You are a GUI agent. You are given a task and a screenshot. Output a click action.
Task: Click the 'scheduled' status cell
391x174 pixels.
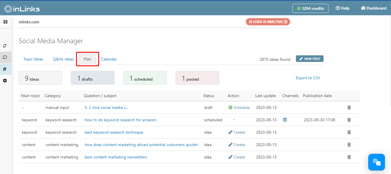tap(213, 120)
